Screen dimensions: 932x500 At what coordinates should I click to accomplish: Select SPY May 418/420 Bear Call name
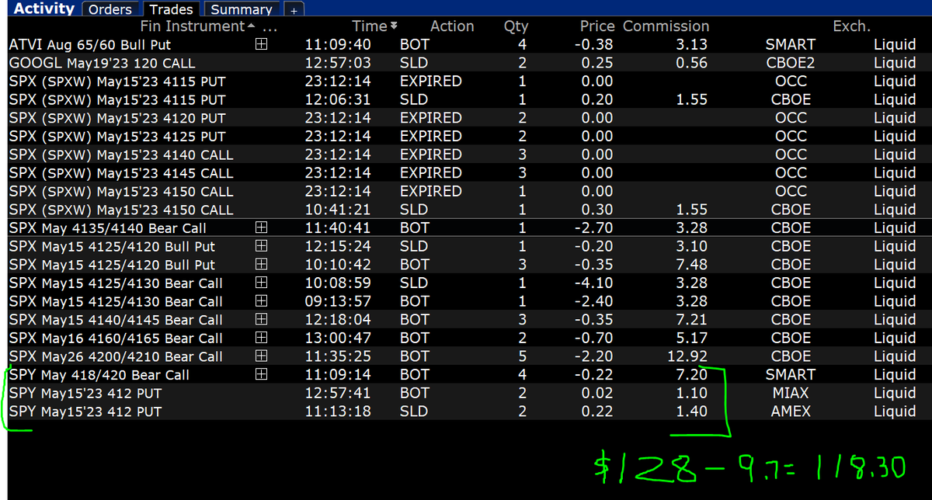point(99,374)
